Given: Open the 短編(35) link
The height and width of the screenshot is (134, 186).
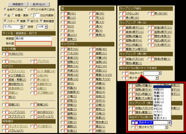Looking at the screenshot, I should [14, 104].
